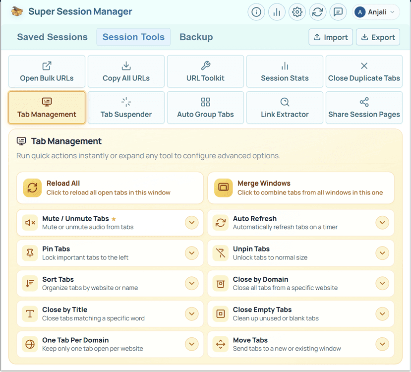
Task: Click the Export button
Action: click(378, 37)
